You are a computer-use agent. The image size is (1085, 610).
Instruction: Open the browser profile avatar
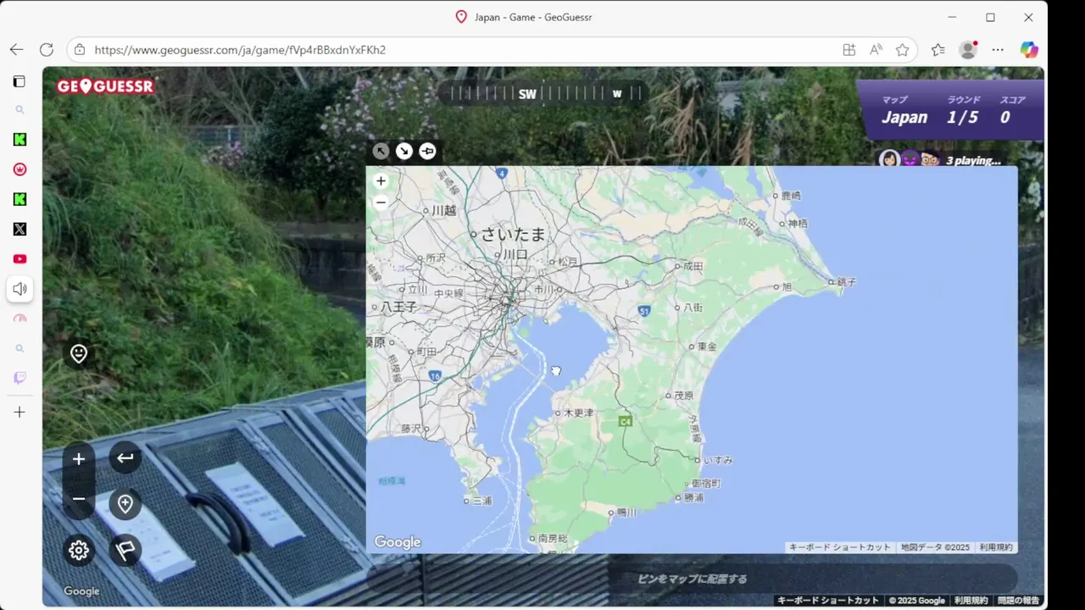968,50
